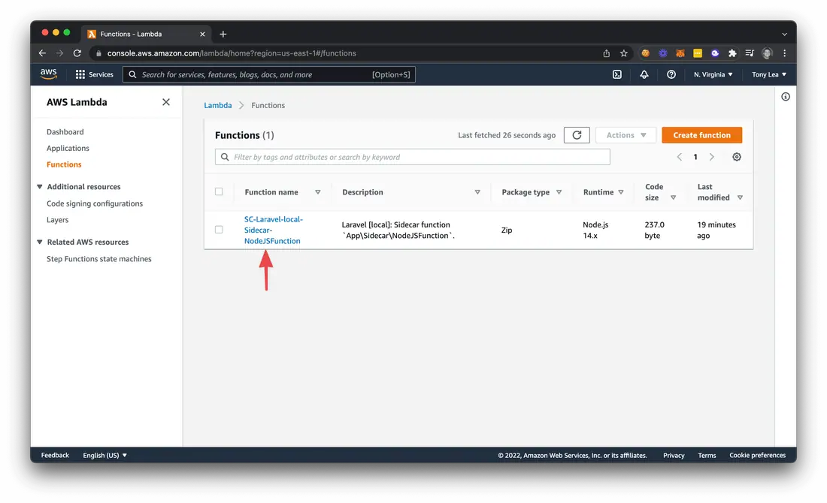Reload the browser page
This screenshot has width=827, height=503.
77,53
